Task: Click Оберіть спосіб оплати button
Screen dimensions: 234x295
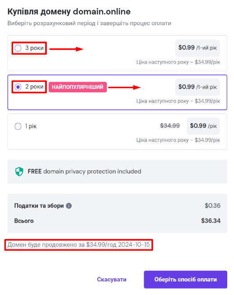Action: (x=185, y=279)
